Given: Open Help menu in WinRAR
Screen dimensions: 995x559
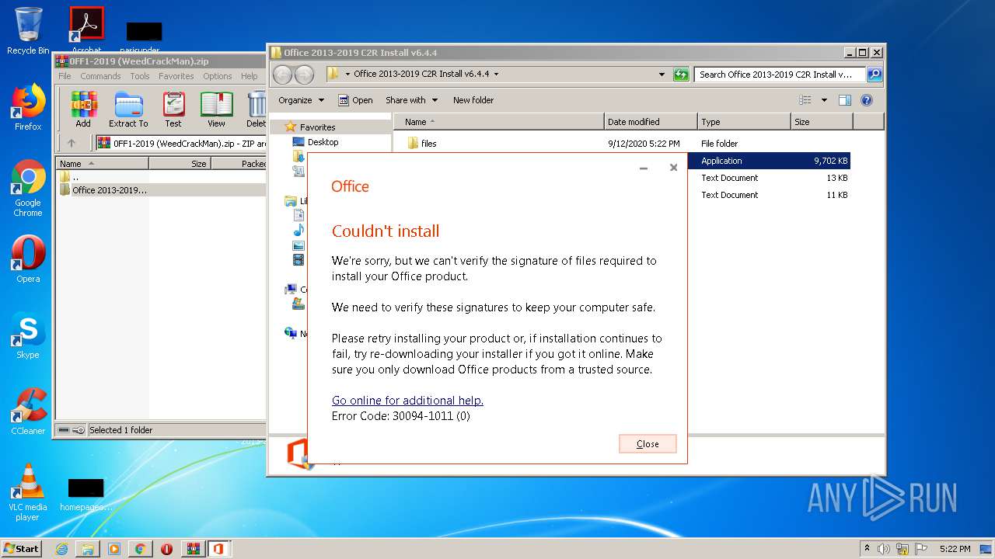Looking at the screenshot, I should pos(249,76).
